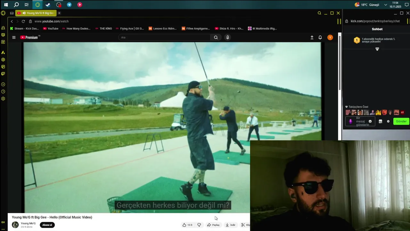
Task: Open the emoji picker in Kick chat
Action: pyautogui.click(x=370, y=121)
